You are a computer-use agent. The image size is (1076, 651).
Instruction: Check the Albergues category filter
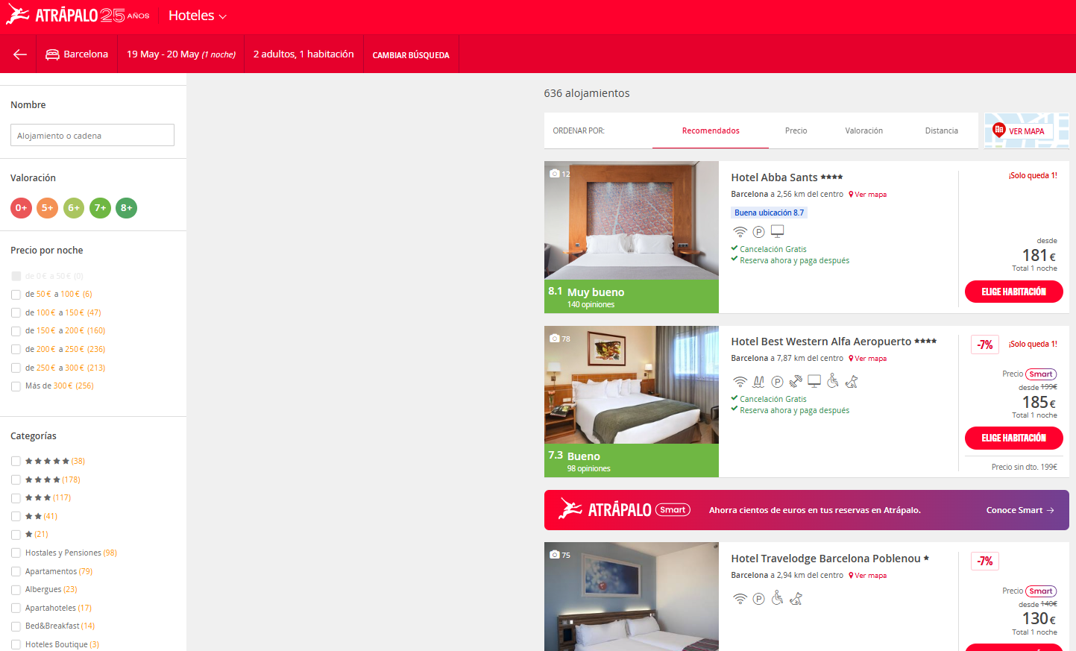coord(16,590)
